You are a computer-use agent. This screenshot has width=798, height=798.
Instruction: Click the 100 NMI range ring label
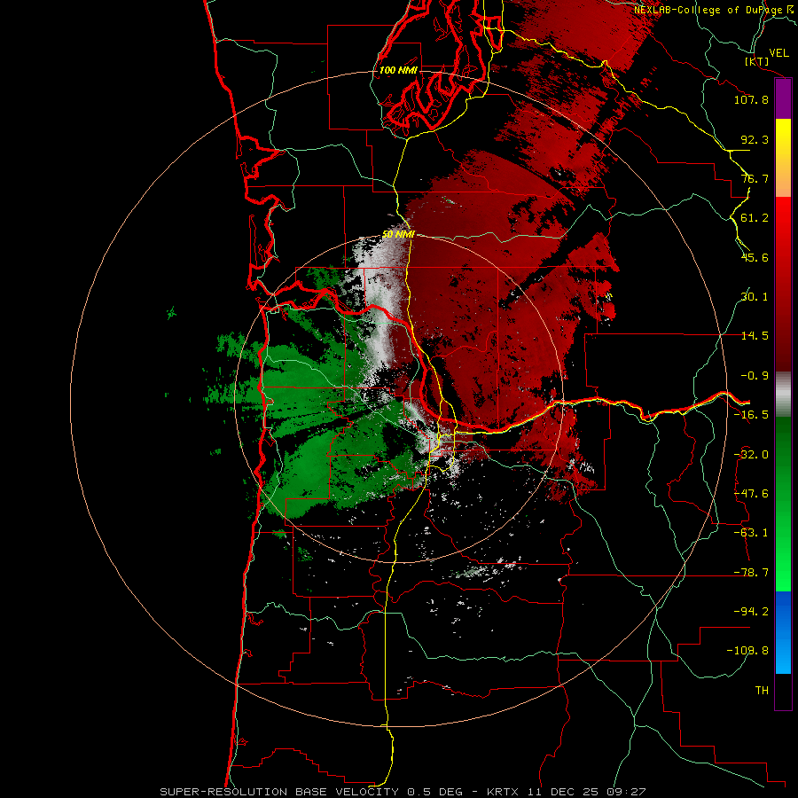click(x=398, y=70)
